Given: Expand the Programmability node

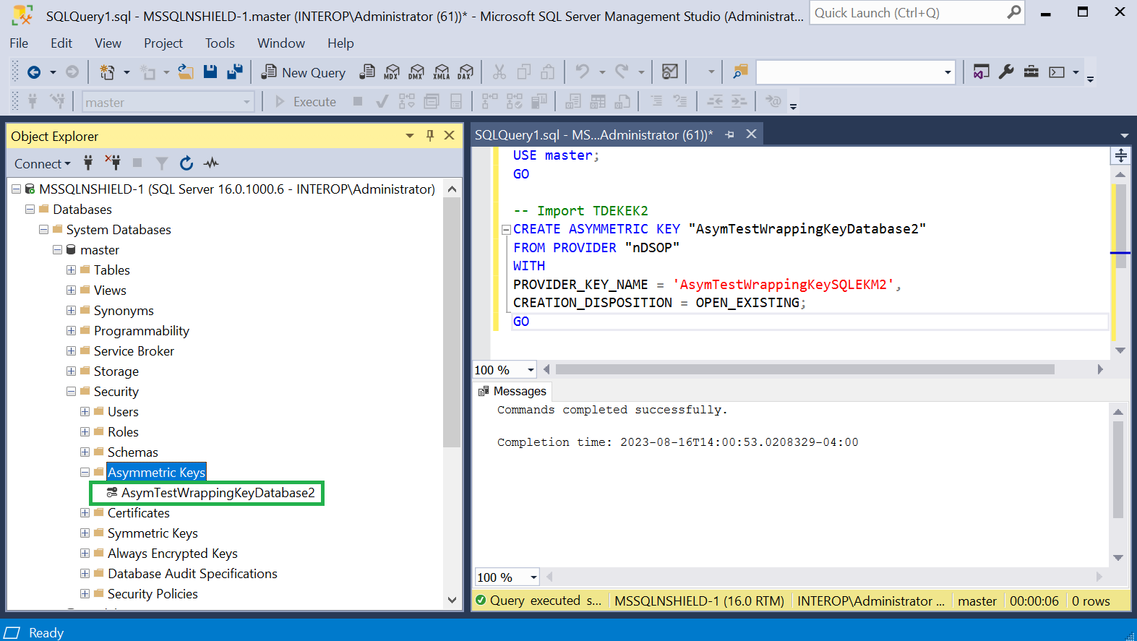Looking at the screenshot, I should (x=71, y=330).
